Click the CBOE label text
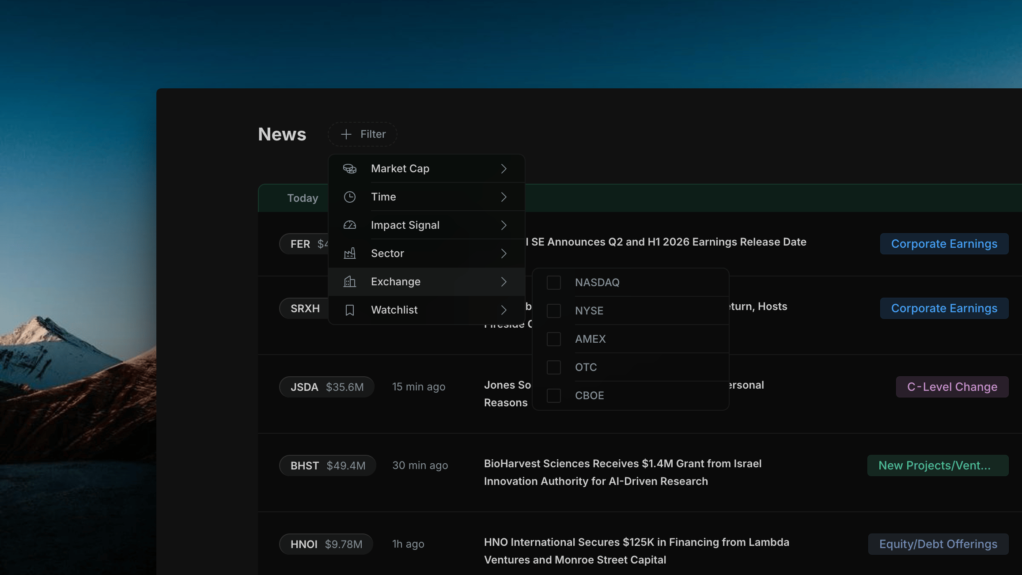This screenshot has height=575, width=1022. coord(590,396)
